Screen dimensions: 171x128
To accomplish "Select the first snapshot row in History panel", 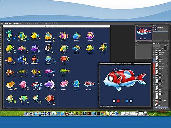I will (161, 28).
